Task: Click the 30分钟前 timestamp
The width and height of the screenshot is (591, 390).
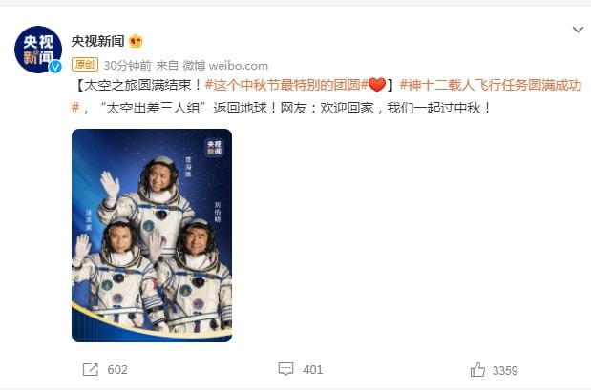Action: 127,66
